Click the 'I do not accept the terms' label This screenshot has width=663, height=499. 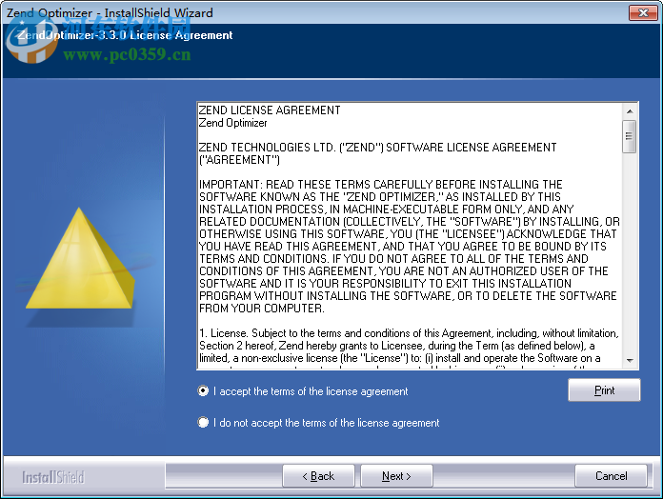[x=327, y=423]
